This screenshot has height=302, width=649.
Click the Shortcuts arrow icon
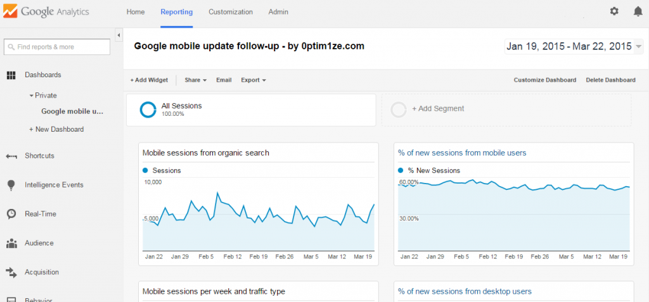(11, 156)
